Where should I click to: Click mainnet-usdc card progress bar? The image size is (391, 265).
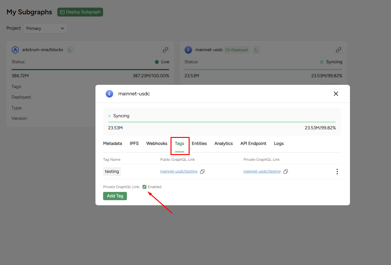263,69
